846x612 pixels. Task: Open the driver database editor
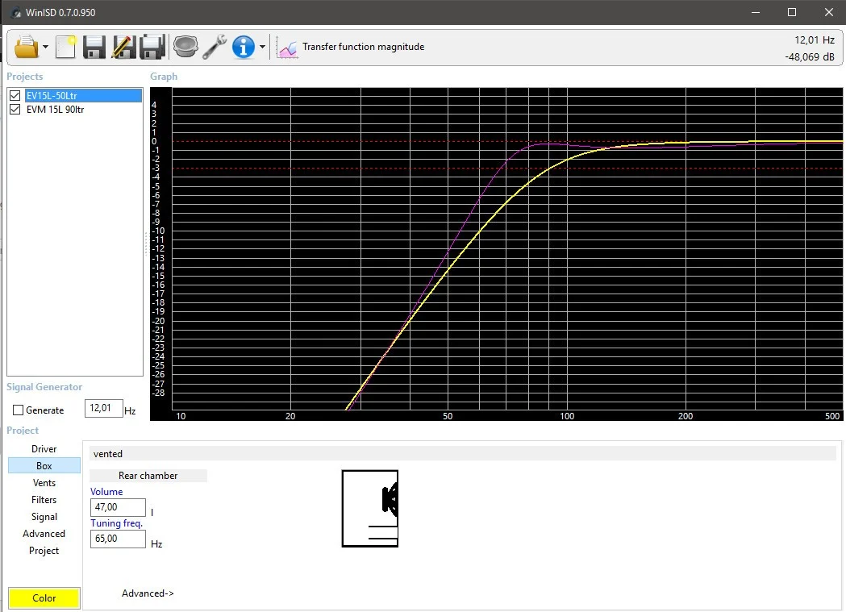(x=185, y=47)
